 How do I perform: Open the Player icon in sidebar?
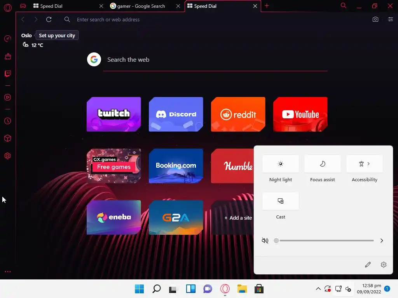(x=8, y=97)
